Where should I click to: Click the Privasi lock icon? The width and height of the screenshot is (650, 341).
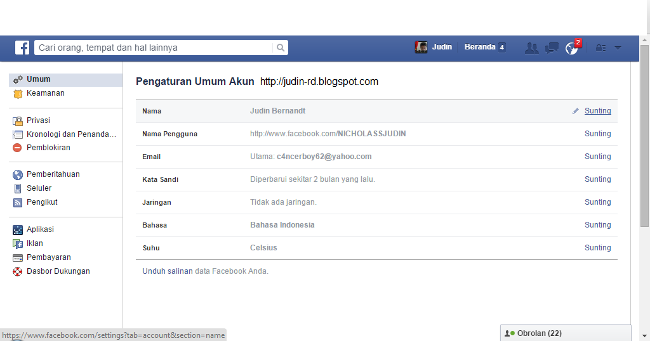17,121
